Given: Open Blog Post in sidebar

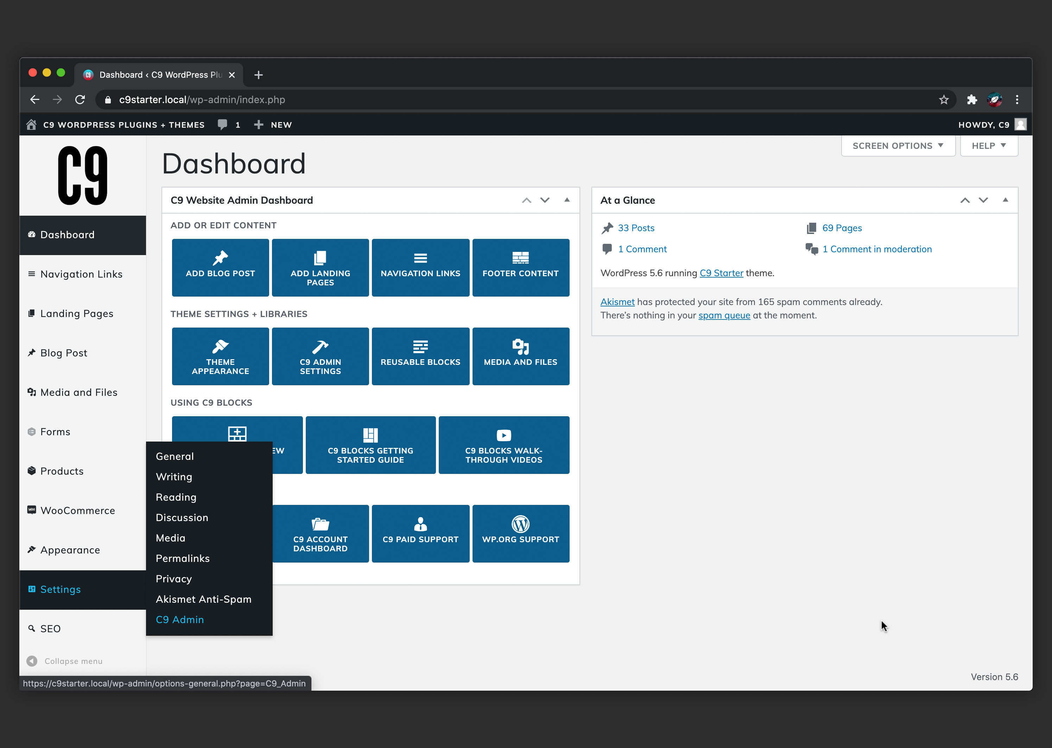Looking at the screenshot, I should coord(83,353).
